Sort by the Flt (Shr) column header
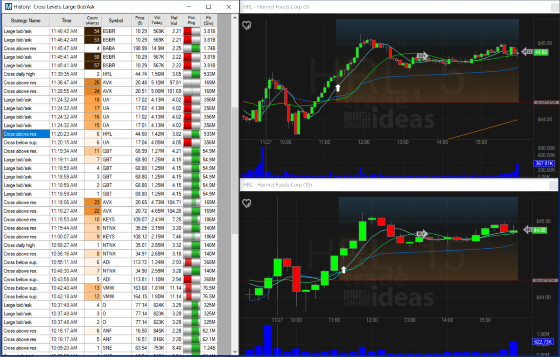The width and height of the screenshot is (560, 357). pyautogui.click(x=208, y=21)
